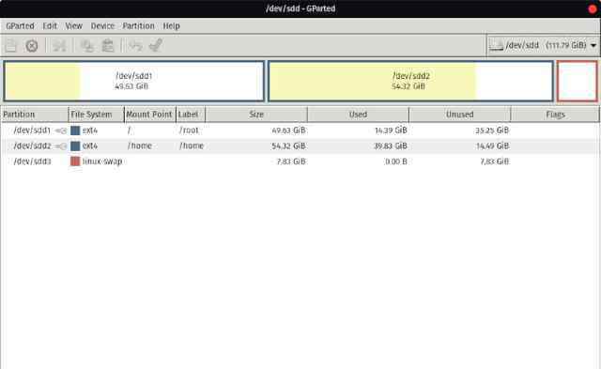Image resolution: width=601 pixels, height=369 pixels.
Task: Click the /home mount point cell
Action: tap(140, 146)
